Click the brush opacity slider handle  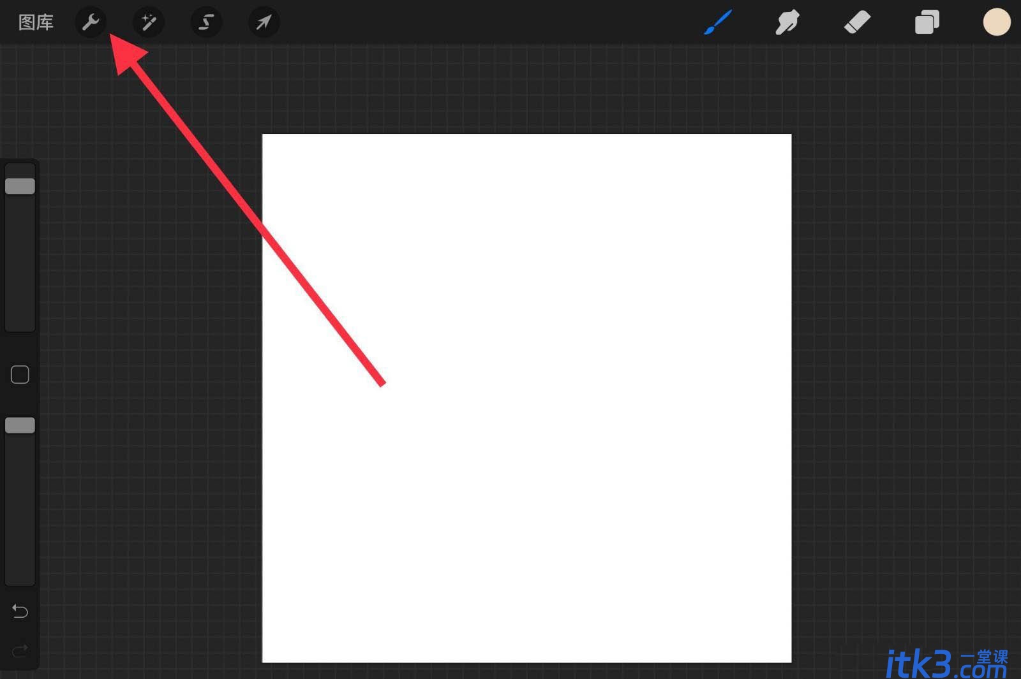[x=20, y=425]
